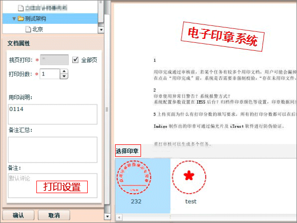Focus the 备注汇总 text area
Image resolution: width=297 pixels, height=223 pixels.
point(53,150)
